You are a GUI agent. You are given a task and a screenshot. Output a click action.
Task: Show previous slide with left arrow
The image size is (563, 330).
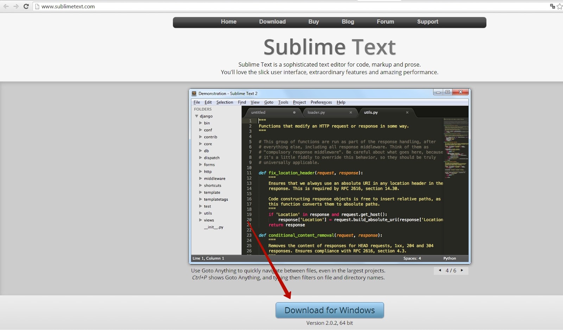[x=440, y=270]
